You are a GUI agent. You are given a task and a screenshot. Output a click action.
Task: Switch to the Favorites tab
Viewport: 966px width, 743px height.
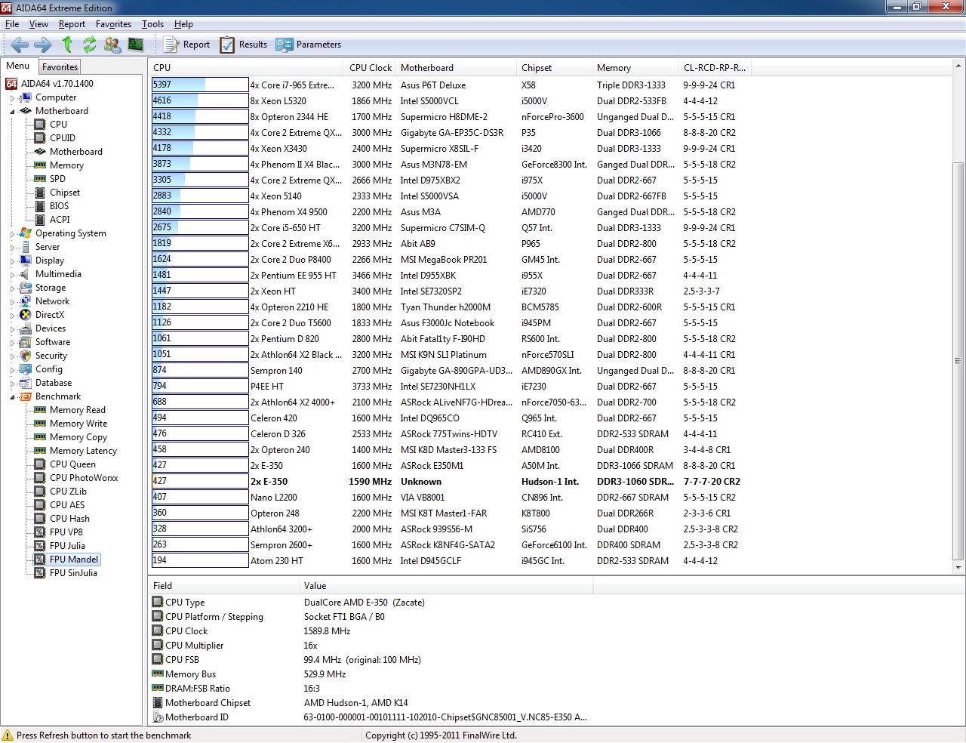coord(60,67)
